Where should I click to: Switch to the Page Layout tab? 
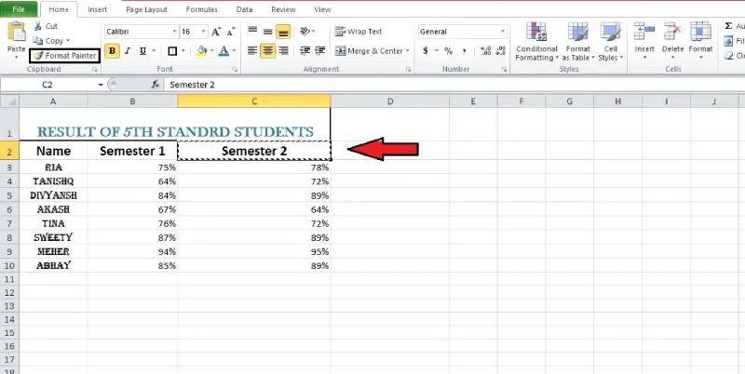point(147,9)
